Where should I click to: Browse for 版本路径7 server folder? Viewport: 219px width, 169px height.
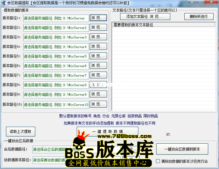(x=98, y=75)
